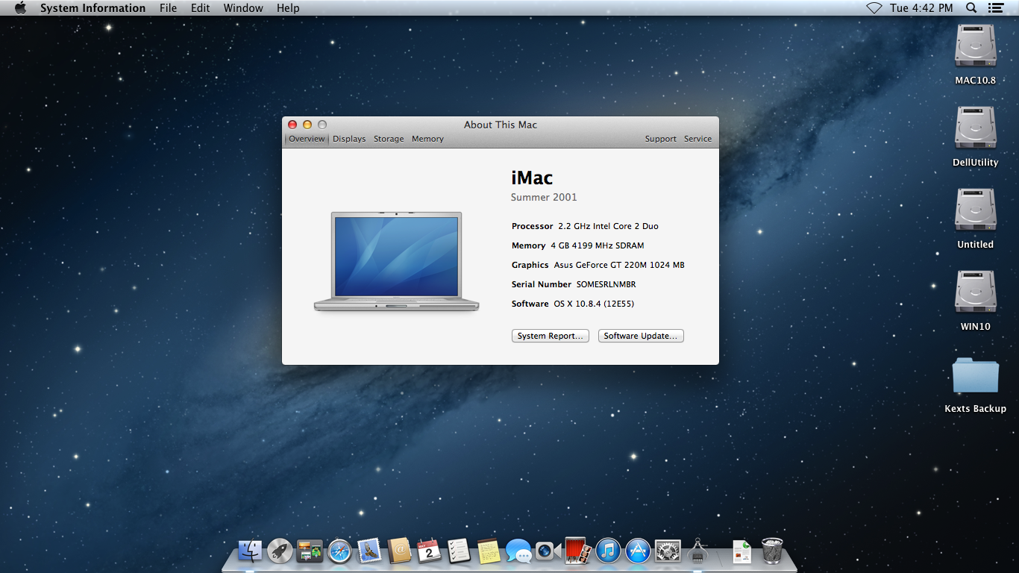The width and height of the screenshot is (1019, 573).
Task: Click the Software Update button
Action: (641, 336)
